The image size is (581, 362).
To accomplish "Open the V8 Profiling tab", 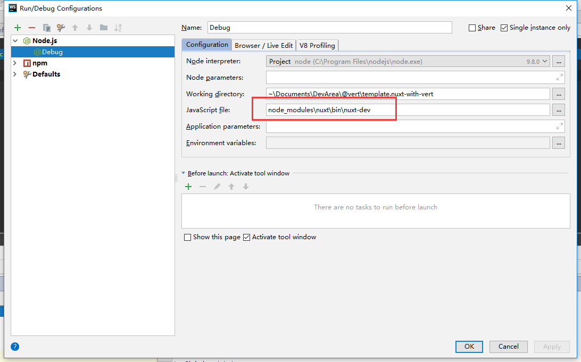I will [x=317, y=45].
